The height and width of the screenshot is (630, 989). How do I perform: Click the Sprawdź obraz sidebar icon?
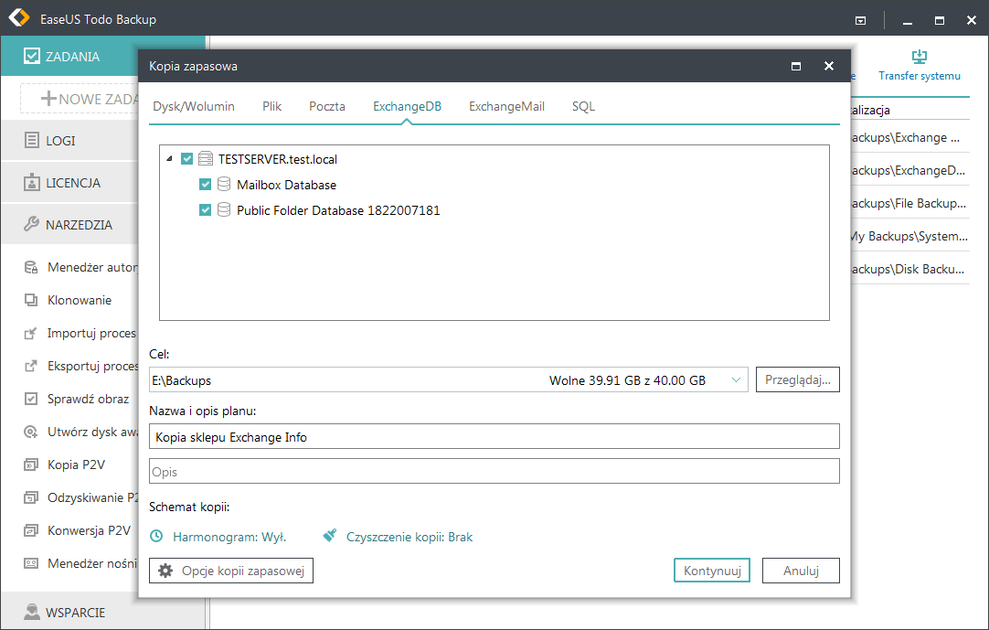click(31, 399)
